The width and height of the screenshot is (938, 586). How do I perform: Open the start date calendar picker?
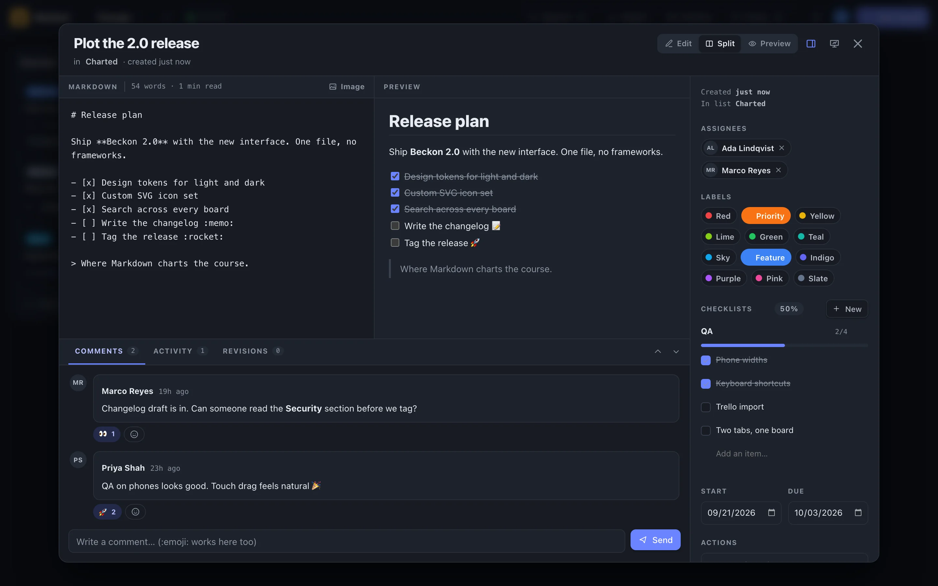pos(771,512)
